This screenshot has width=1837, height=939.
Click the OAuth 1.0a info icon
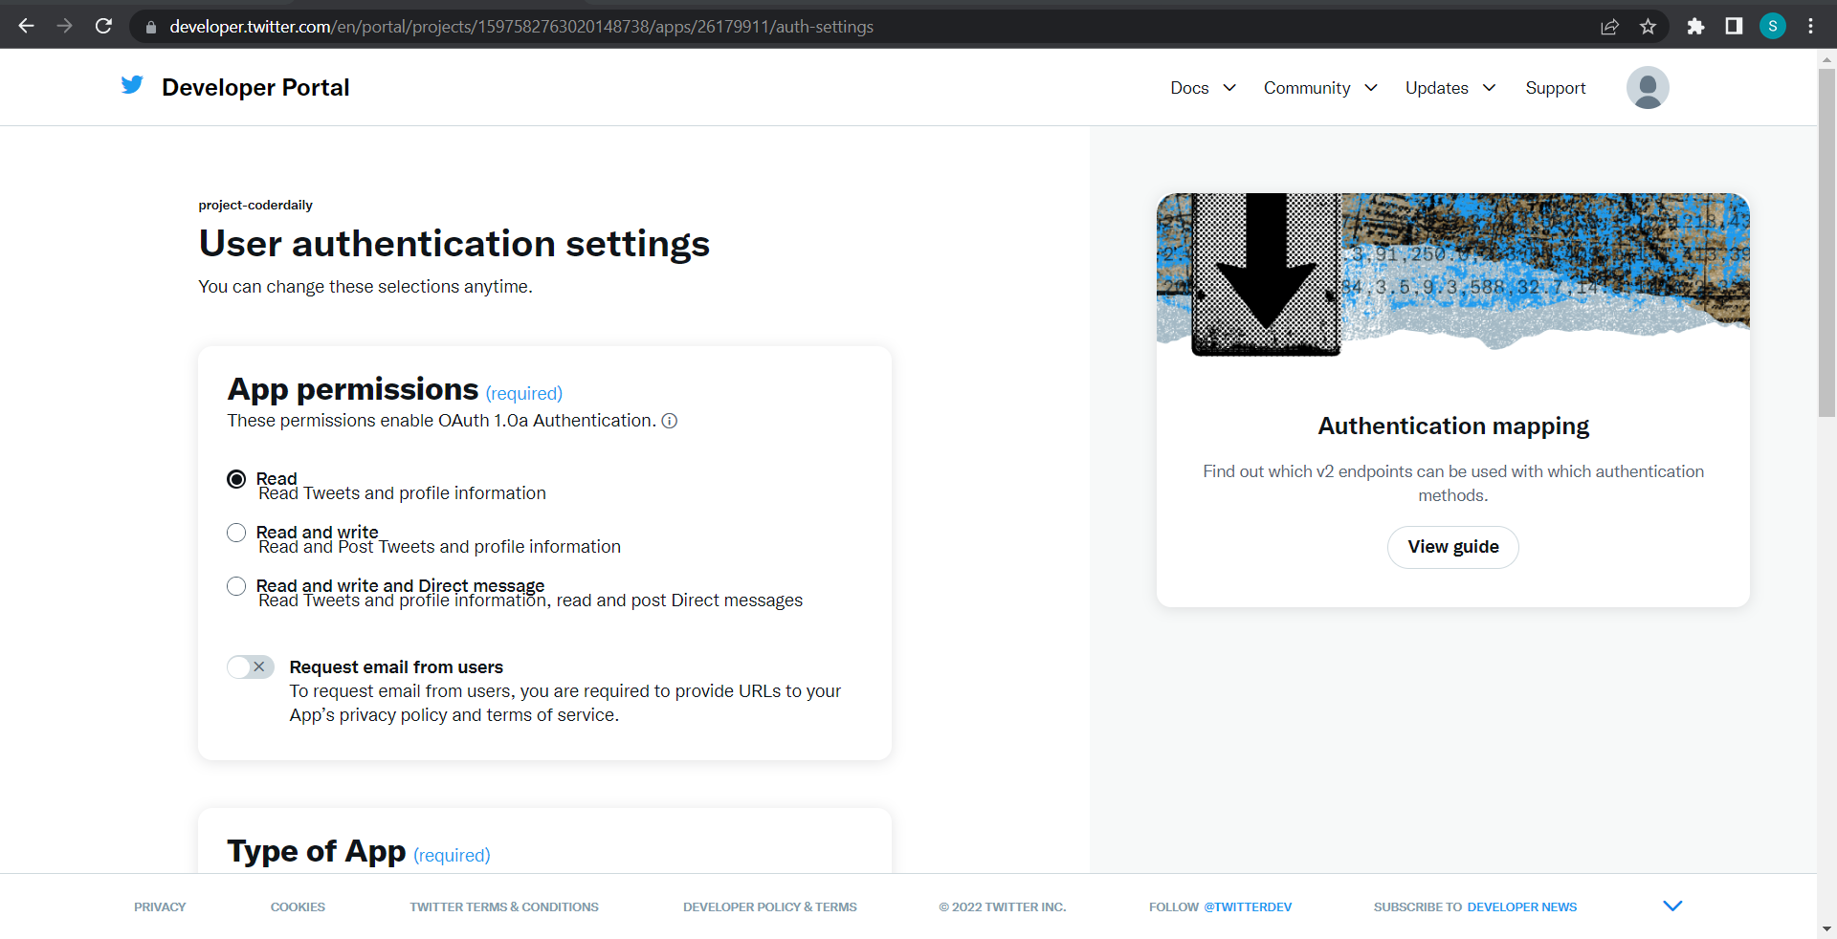(670, 421)
